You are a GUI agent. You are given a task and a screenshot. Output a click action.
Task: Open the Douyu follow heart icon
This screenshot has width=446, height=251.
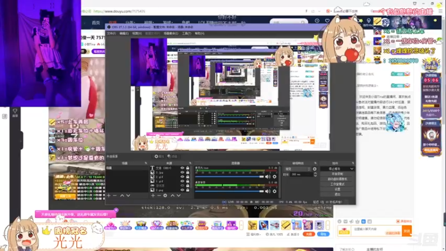(327, 21)
